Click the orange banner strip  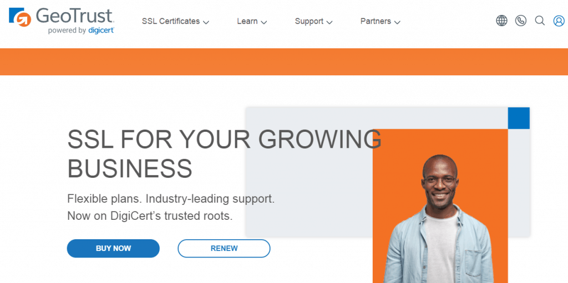click(x=284, y=61)
